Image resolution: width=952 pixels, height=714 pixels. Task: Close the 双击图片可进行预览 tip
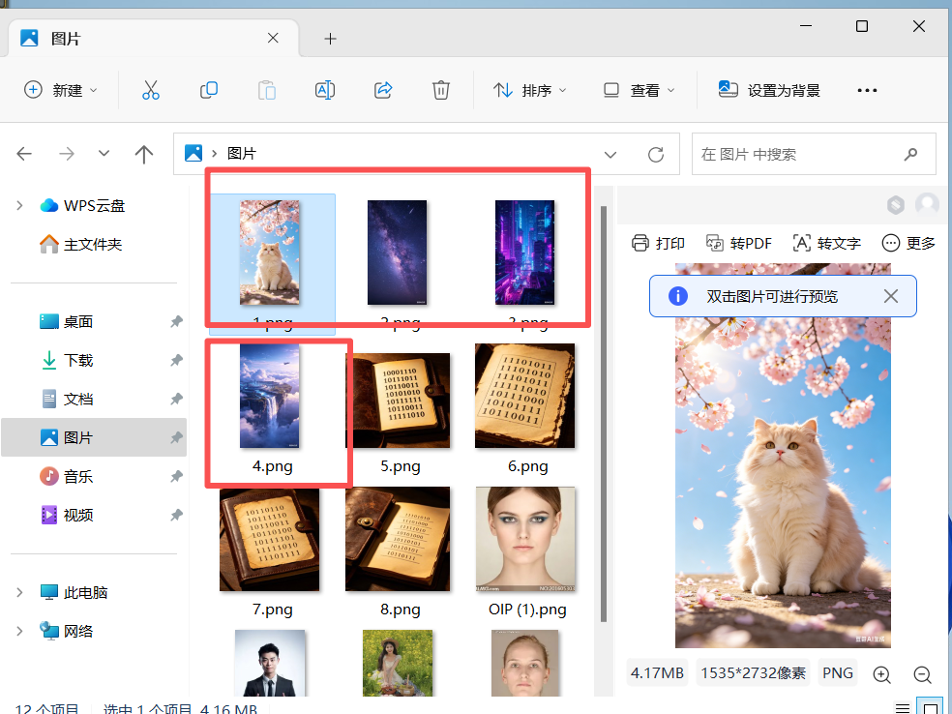click(x=891, y=296)
